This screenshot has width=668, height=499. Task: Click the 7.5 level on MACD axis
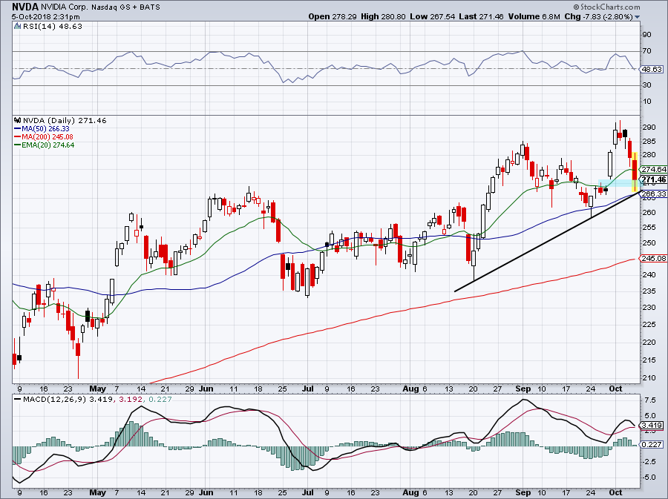[x=649, y=400]
